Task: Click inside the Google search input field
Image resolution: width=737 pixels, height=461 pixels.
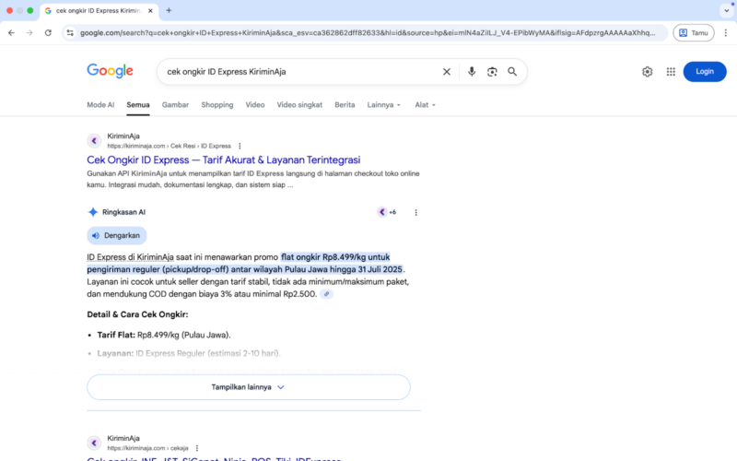Action: pyautogui.click(x=295, y=72)
